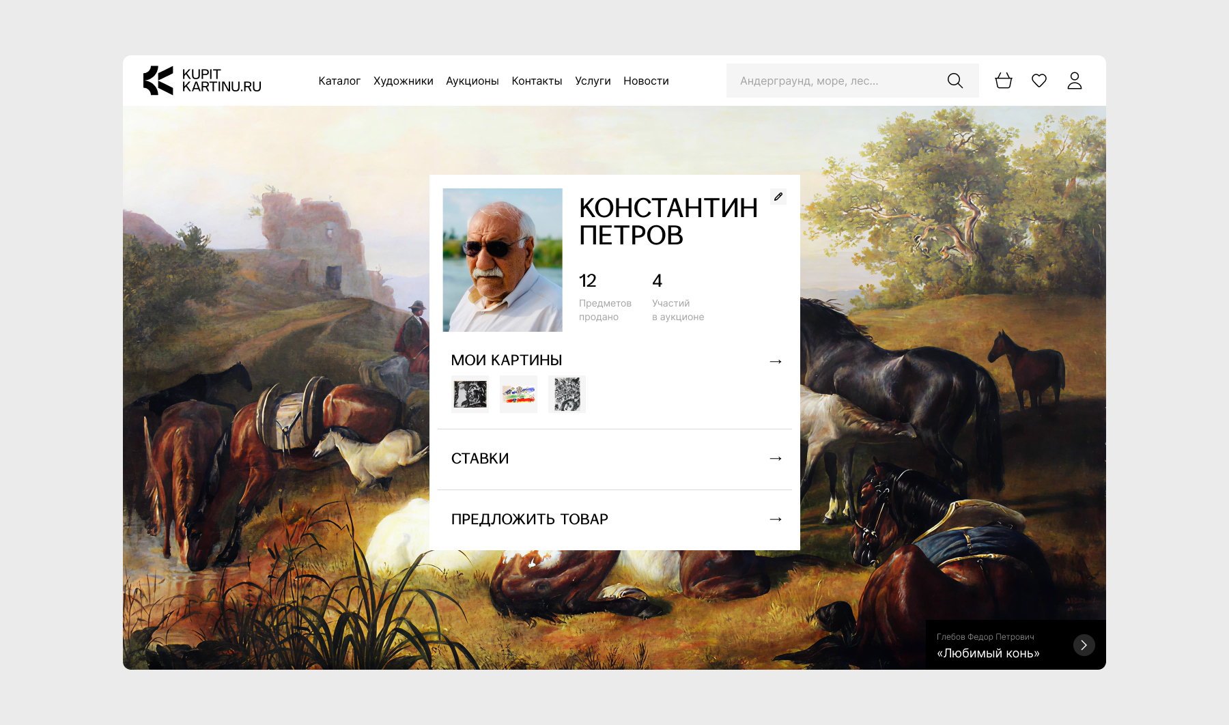Open the first black-and-white painting thumbnail
The image size is (1229, 725).
(x=470, y=394)
